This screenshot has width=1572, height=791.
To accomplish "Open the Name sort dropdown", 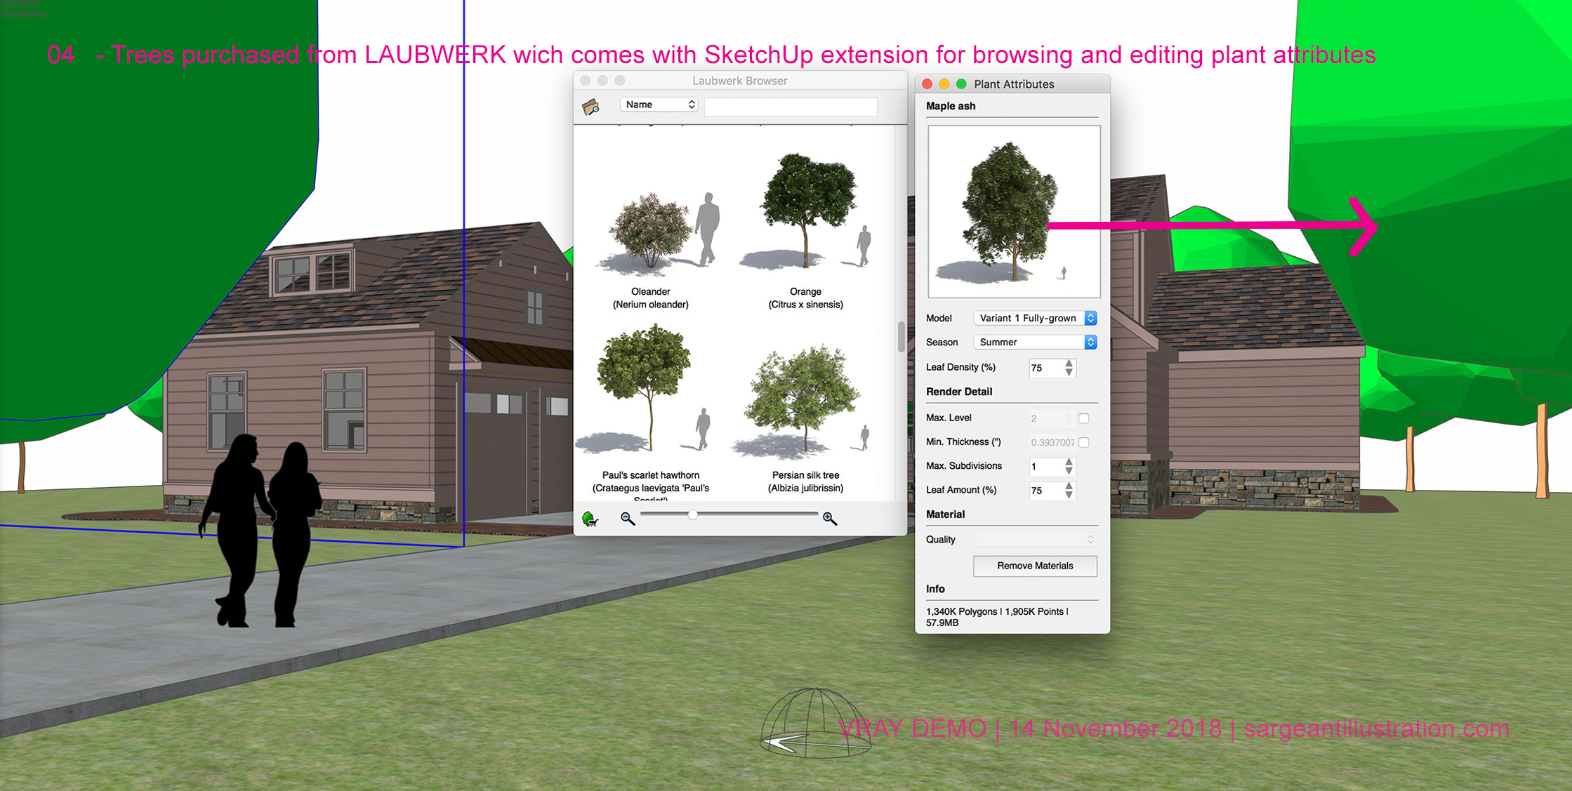I will pos(659,105).
